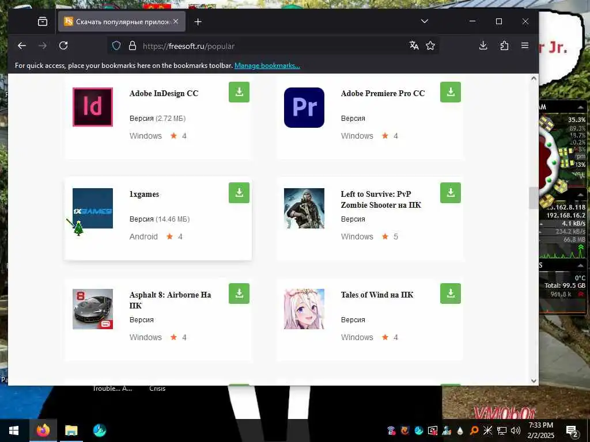Image resolution: width=590 pixels, height=442 pixels.
Task: Click Версия (14.46 МБ) text
Action: tap(160, 219)
